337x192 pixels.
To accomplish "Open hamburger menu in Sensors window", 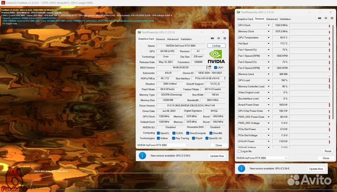I will click(x=332, y=18).
